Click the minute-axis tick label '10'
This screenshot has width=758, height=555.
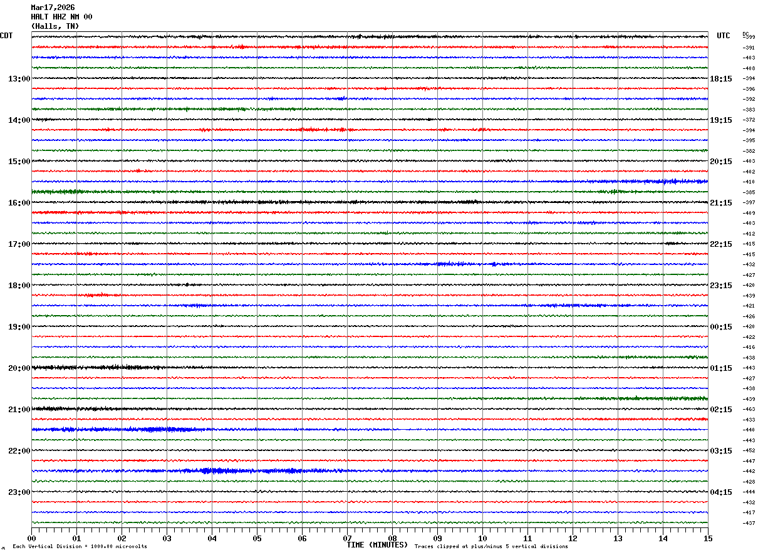(x=482, y=539)
